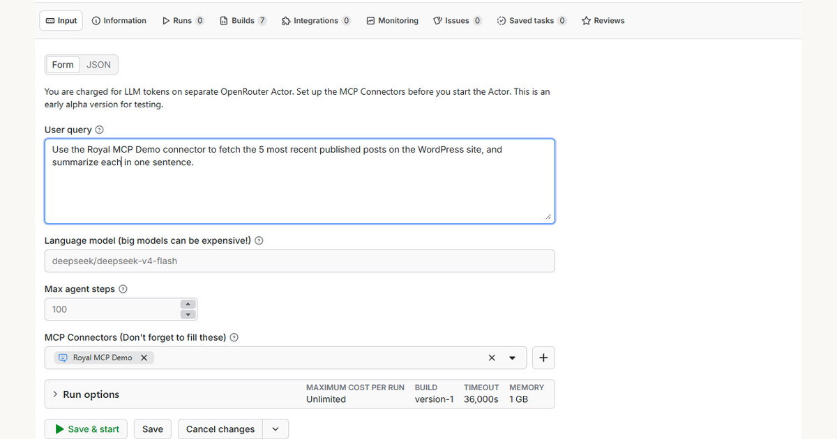This screenshot has height=439, width=837.
Task: Click the 36,000s timeout value
Action: 481,399
